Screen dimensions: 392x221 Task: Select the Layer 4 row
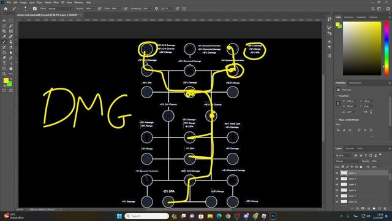362,179
